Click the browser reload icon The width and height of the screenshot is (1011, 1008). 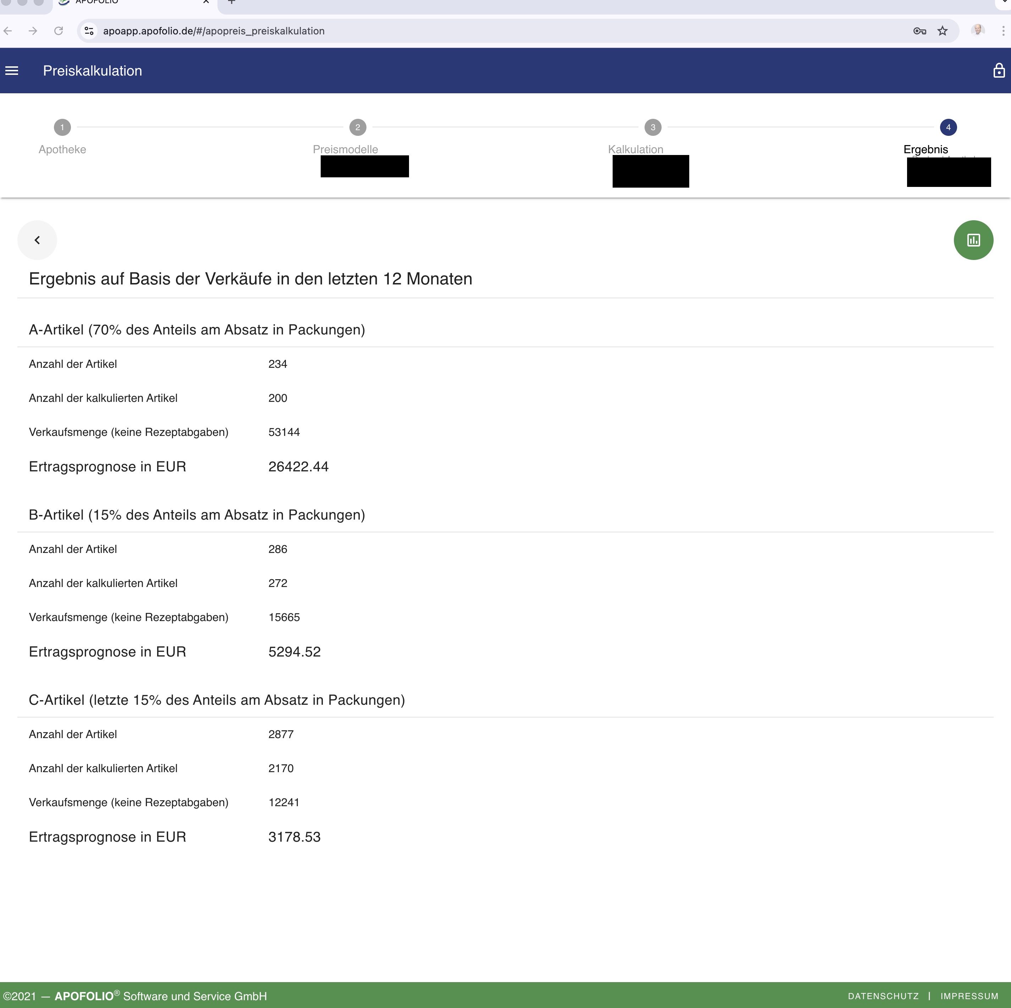(59, 31)
